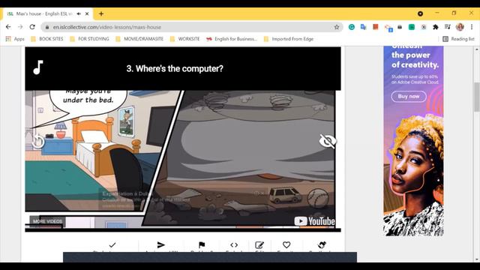Reload the page with the refresh icon

[32, 27]
